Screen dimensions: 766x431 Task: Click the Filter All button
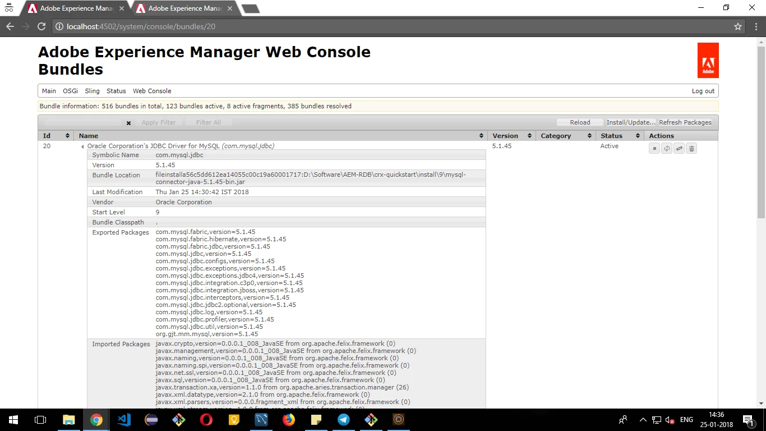(208, 122)
